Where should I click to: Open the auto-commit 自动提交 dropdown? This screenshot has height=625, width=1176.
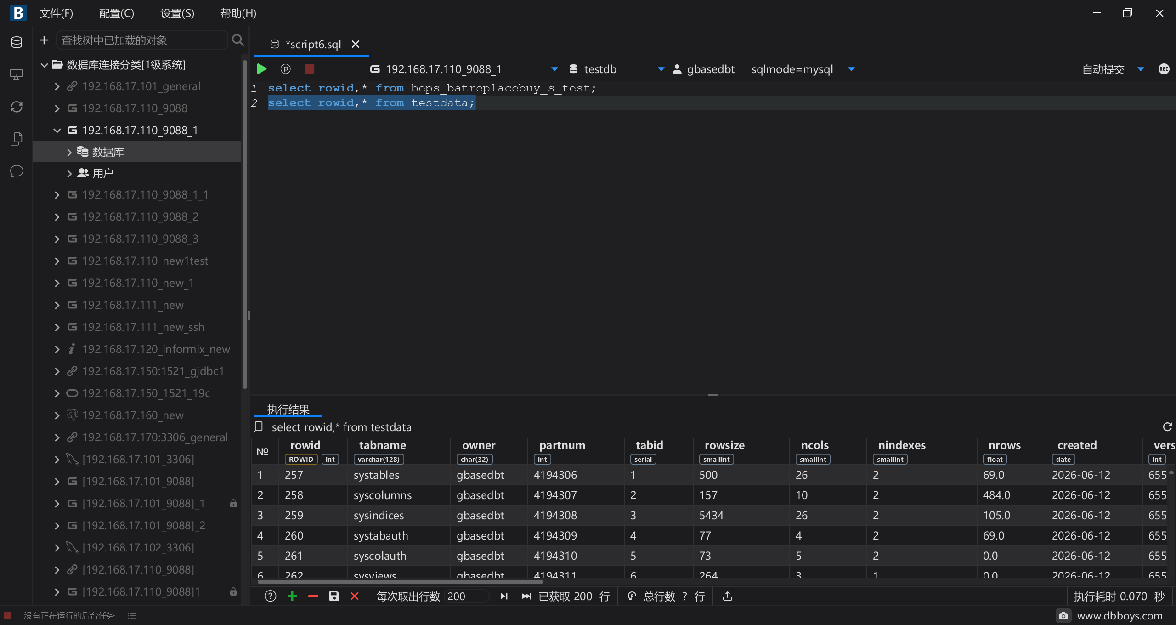pos(1141,69)
